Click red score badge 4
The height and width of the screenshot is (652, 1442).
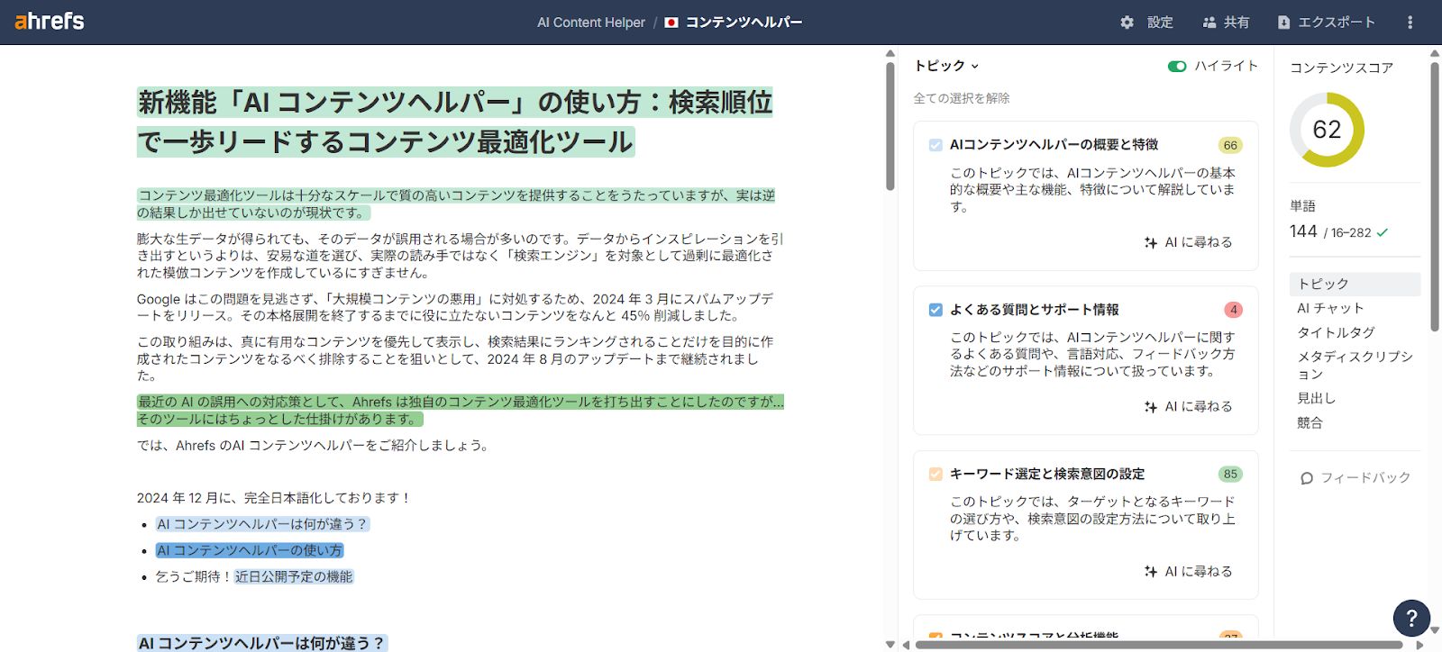(1234, 310)
